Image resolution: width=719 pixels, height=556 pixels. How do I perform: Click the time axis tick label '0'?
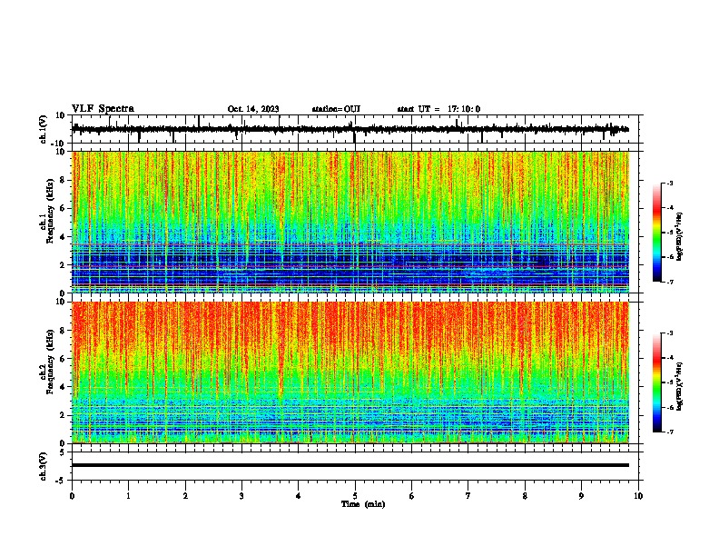(72, 496)
